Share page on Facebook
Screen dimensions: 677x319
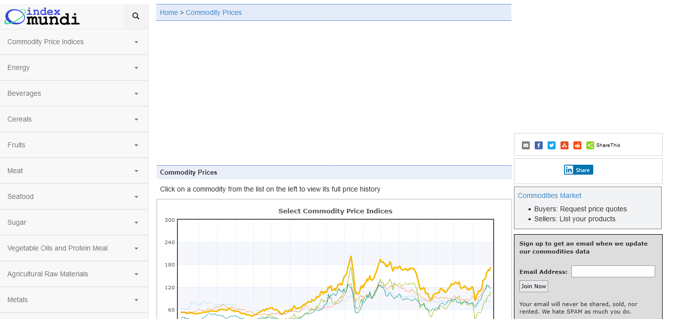click(x=539, y=145)
